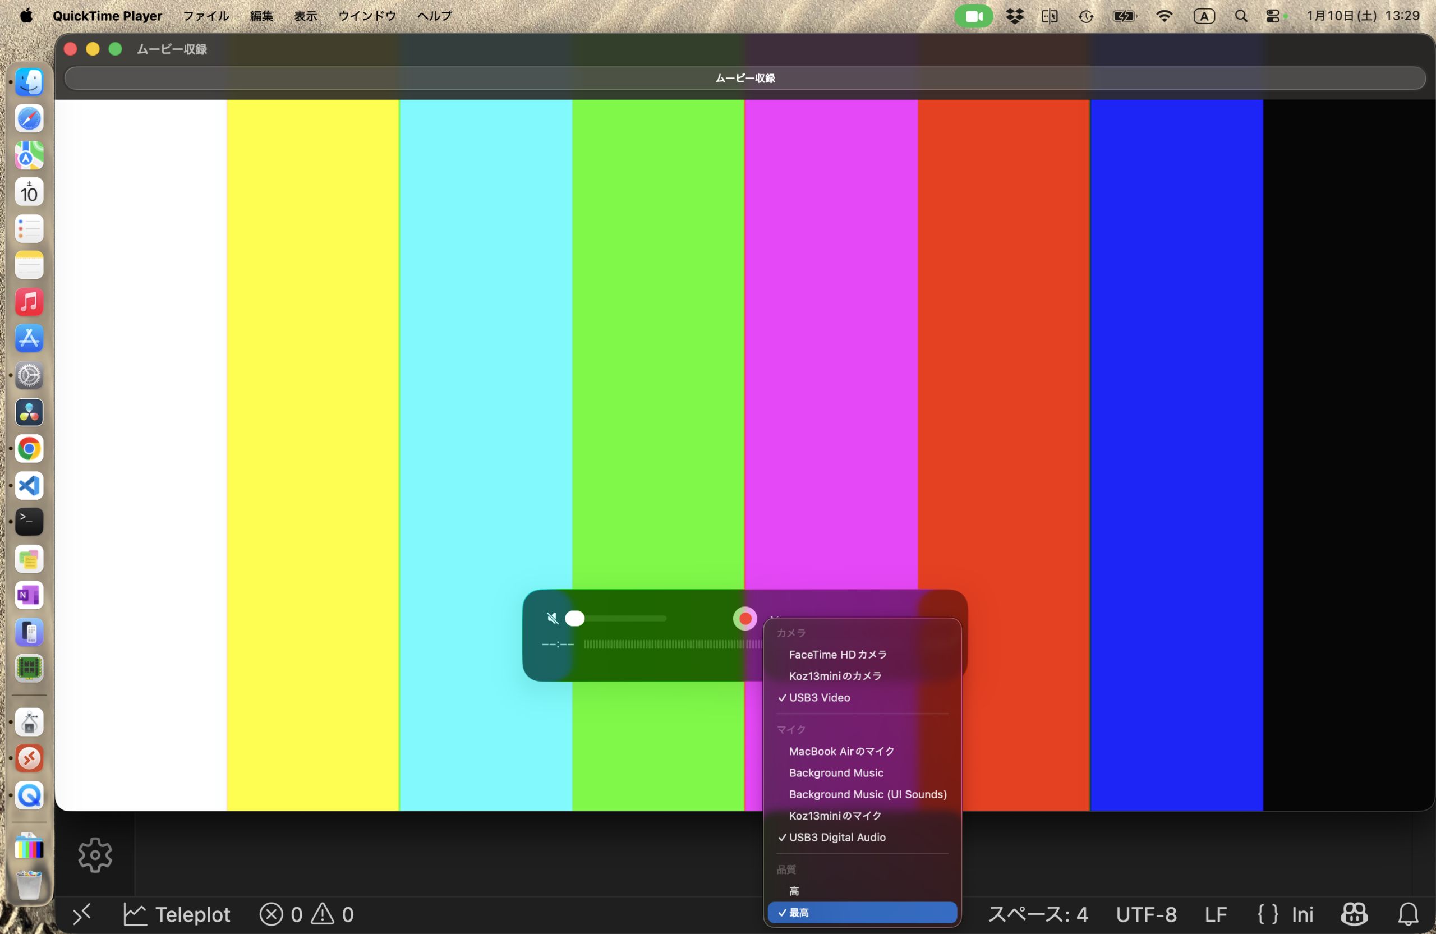Open errors and warnings indicator

click(306, 915)
